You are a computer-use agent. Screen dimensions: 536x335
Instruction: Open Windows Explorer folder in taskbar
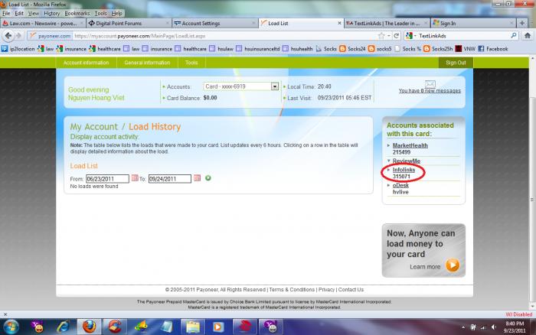tap(193, 327)
